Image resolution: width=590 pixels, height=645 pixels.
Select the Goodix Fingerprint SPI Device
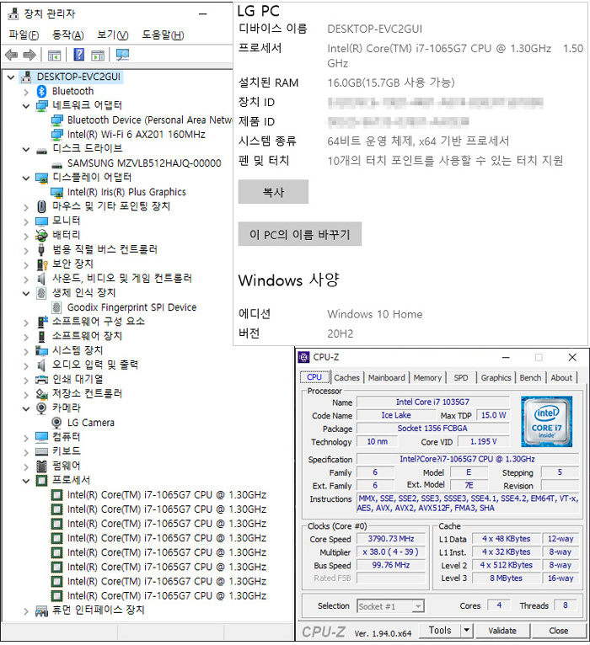(x=131, y=307)
